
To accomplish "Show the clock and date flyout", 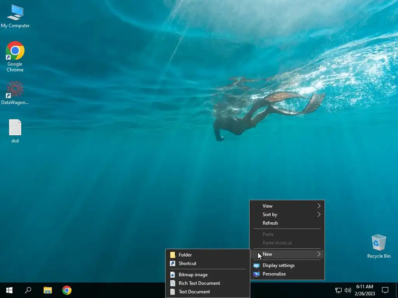I will [x=365, y=290].
